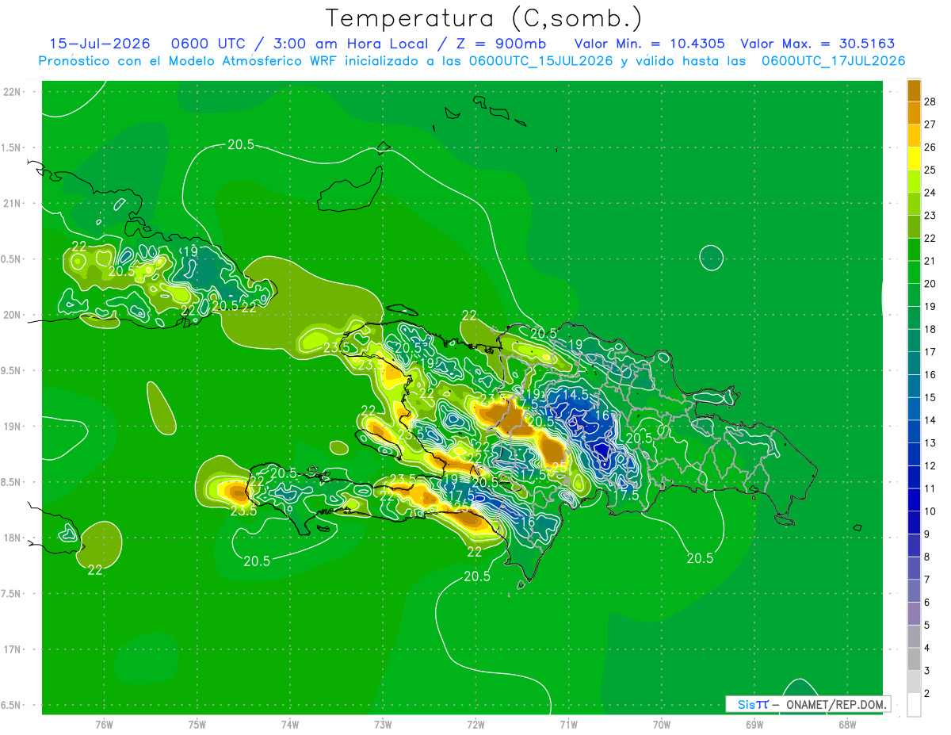Image resolution: width=951 pixels, height=735 pixels.
Task: Click the '17N' latitude axis label
Action: (x=11, y=649)
